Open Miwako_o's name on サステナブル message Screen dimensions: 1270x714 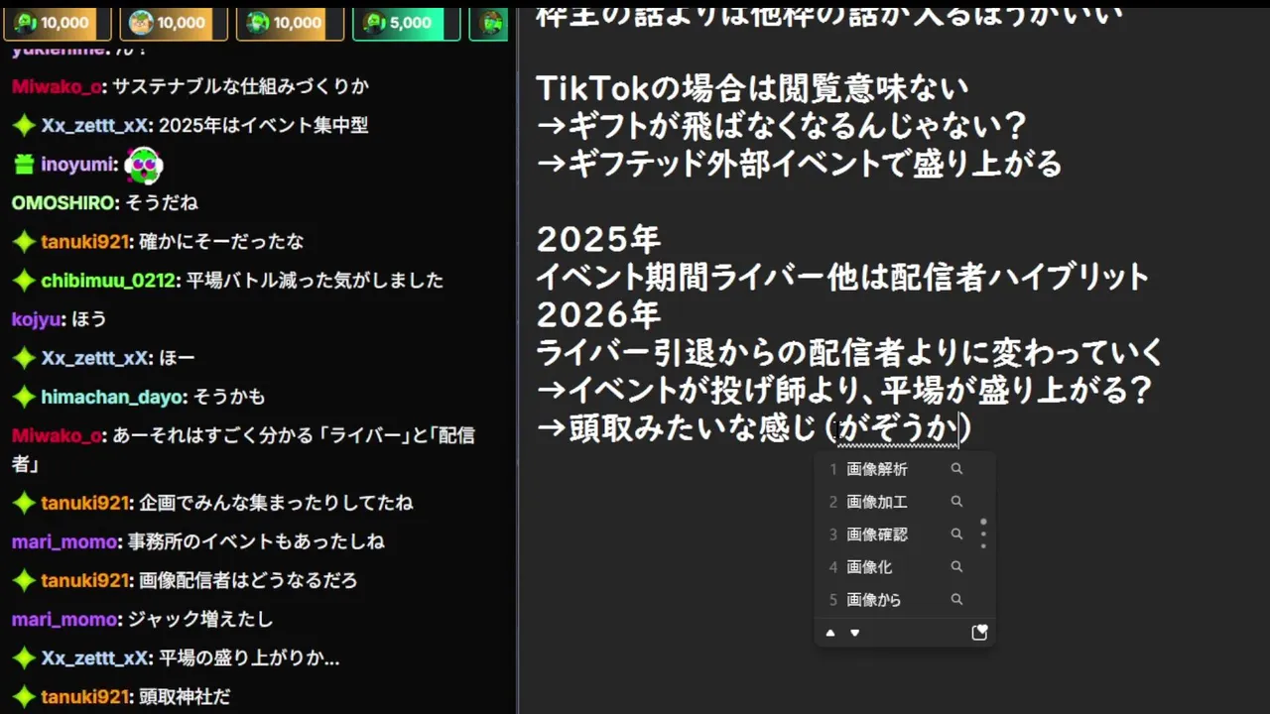pos(56,86)
